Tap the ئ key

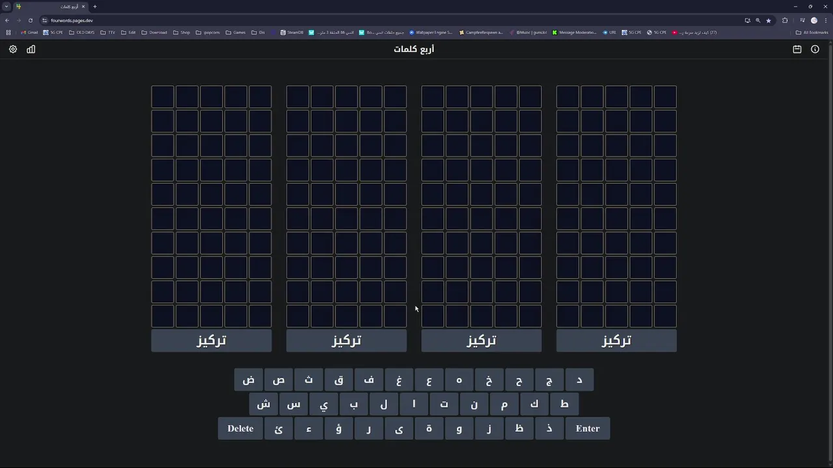click(x=279, y=428)
